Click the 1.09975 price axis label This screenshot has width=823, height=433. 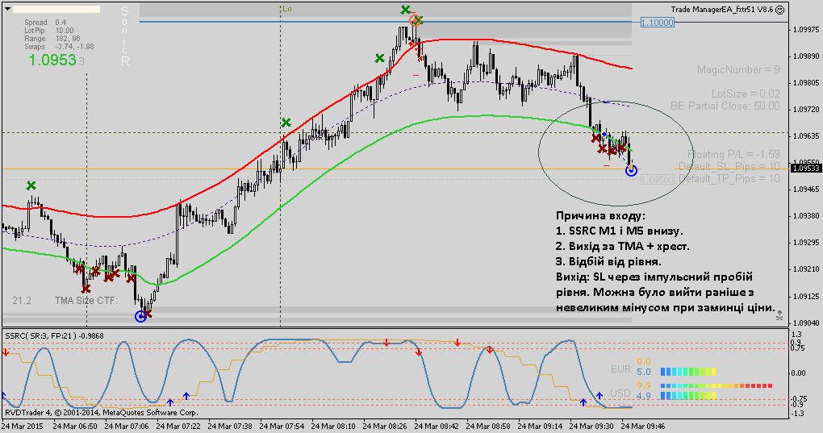806,29
